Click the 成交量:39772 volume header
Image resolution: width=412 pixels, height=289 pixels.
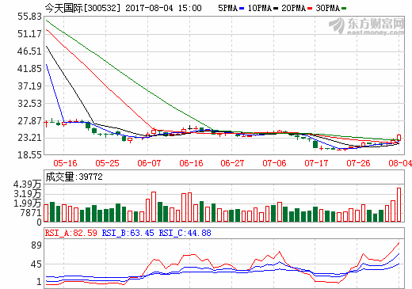74,177
